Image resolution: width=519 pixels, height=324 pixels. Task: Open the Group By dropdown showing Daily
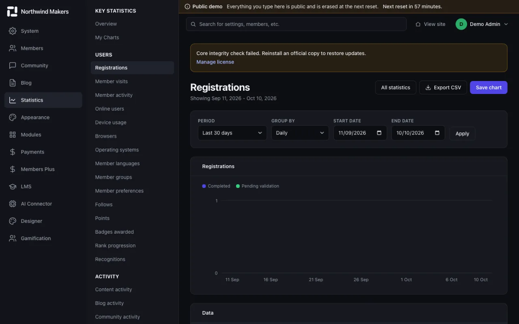point(300,133)
